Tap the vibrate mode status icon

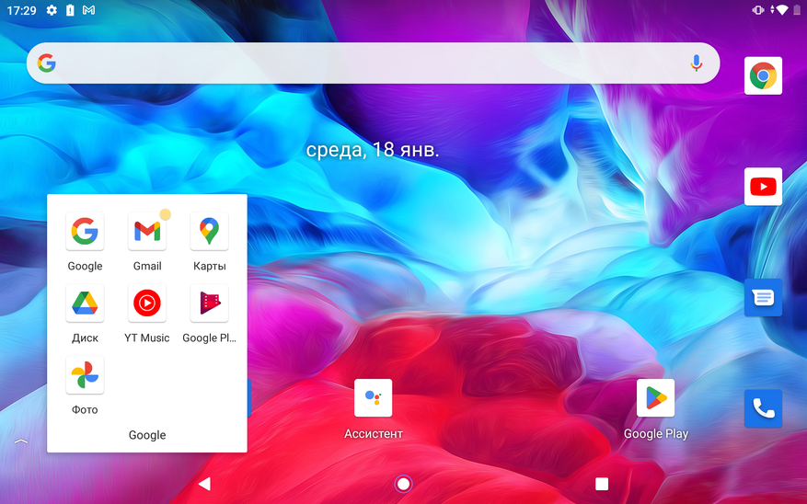(x=758, y=10)
